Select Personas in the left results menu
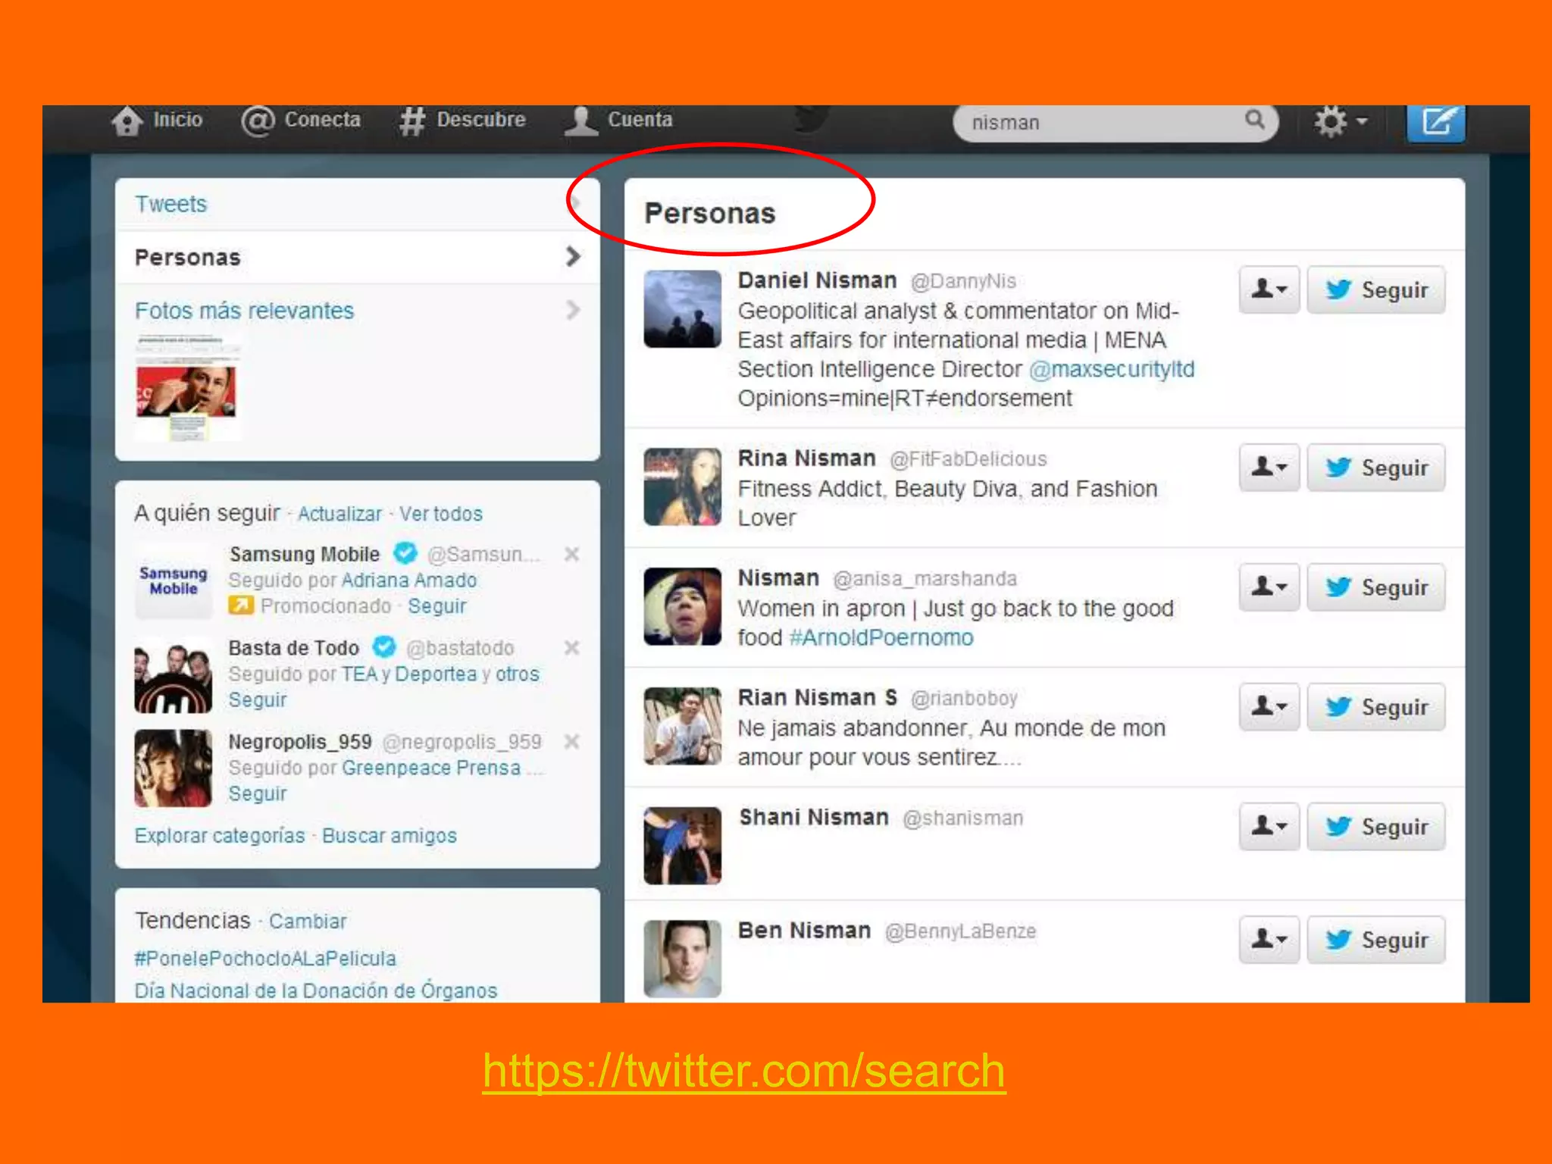Screen dimensions: 1552x1164 [357, 257]
